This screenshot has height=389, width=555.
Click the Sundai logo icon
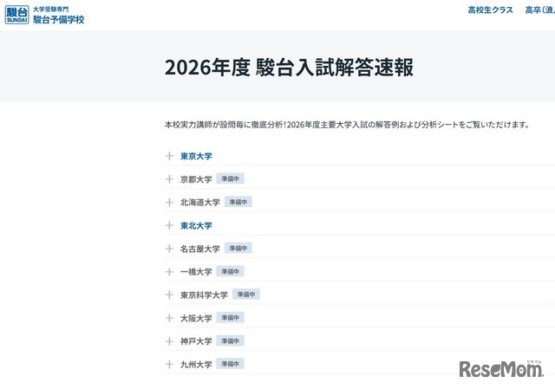[16, 15]
